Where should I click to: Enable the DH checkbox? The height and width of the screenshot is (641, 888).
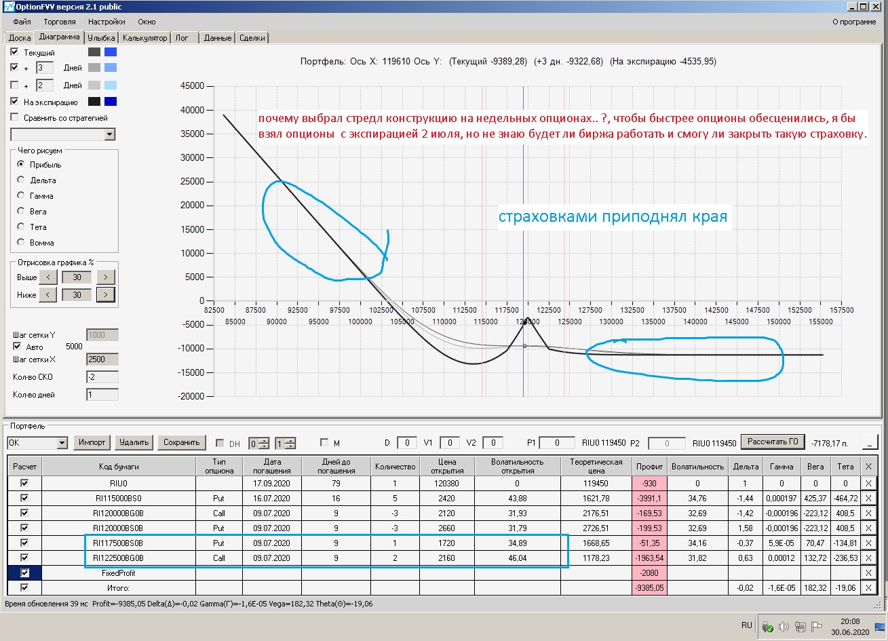[220, 443]
